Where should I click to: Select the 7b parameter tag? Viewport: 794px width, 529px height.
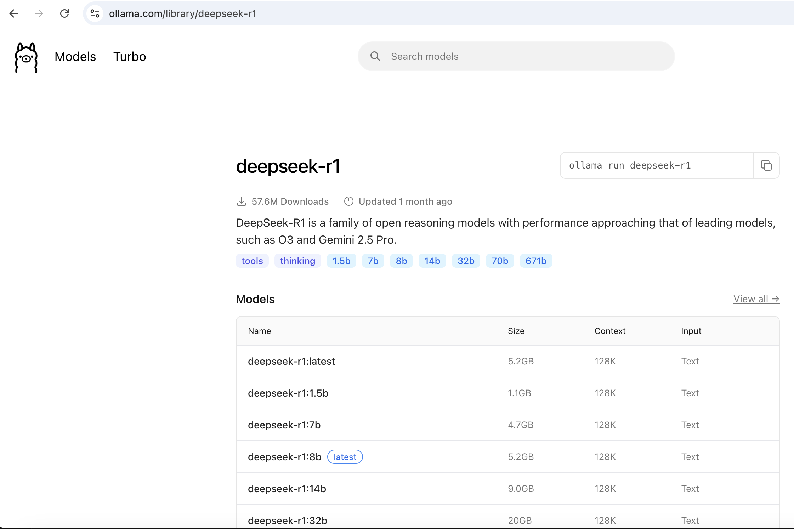pos(373,261)
